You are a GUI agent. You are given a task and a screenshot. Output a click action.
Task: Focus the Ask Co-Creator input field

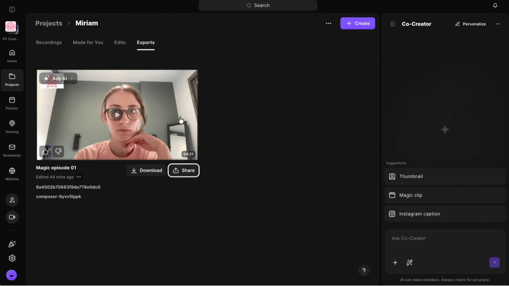(445, 238)
